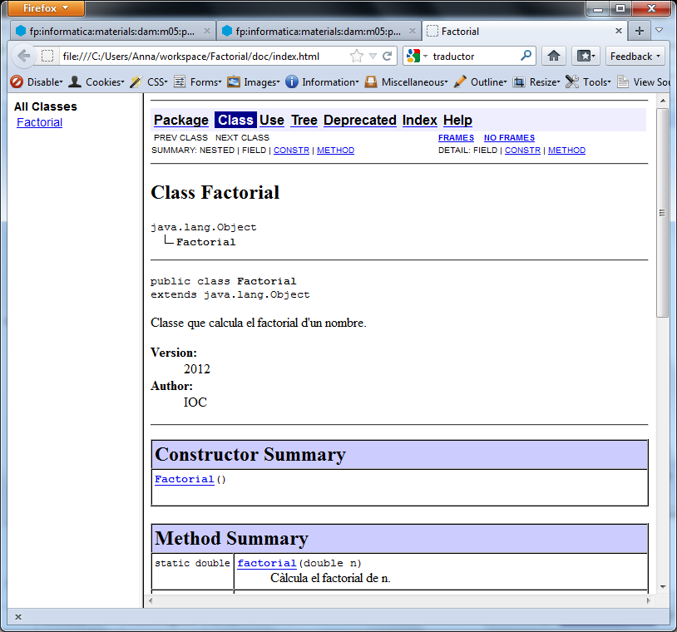Screen dimensions: 677x632
Task: Reload the page with the refresh icon
Action: coord(388,56)
